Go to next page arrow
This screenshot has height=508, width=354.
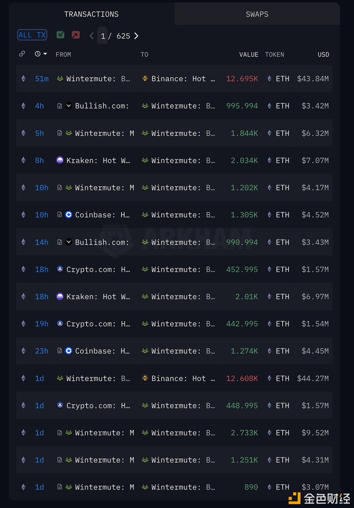[x=136, y=36]
